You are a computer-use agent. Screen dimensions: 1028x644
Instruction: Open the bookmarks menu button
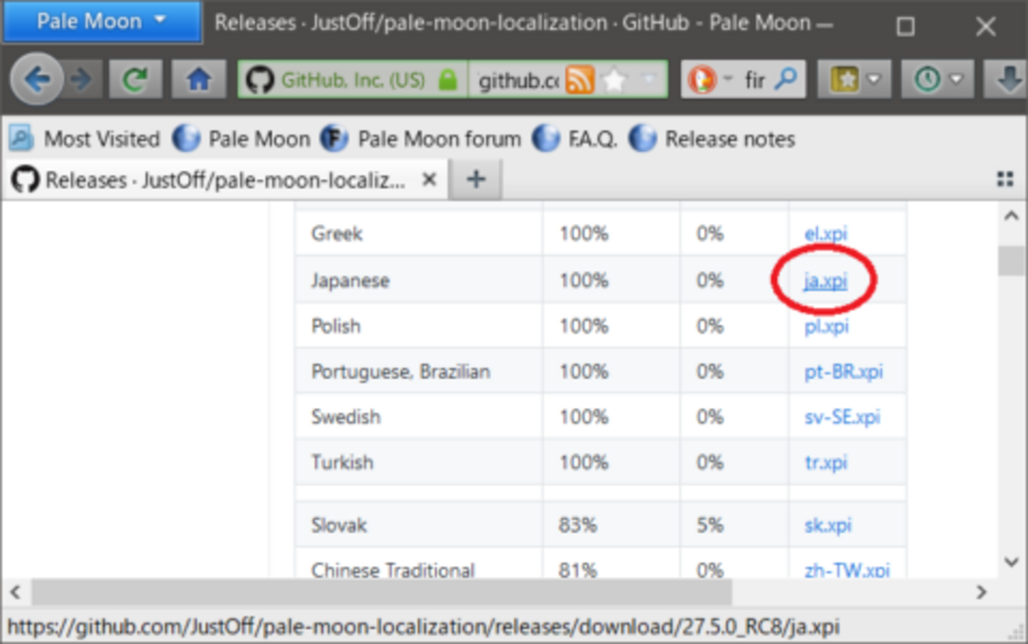point(854,79)
